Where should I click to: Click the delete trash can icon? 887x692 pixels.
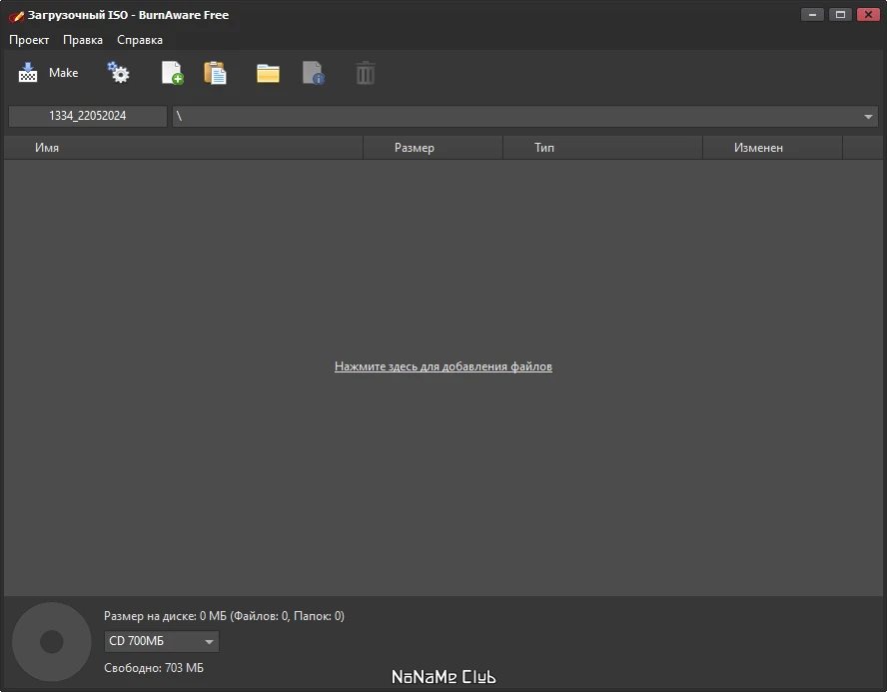click(x=365, y=73)
